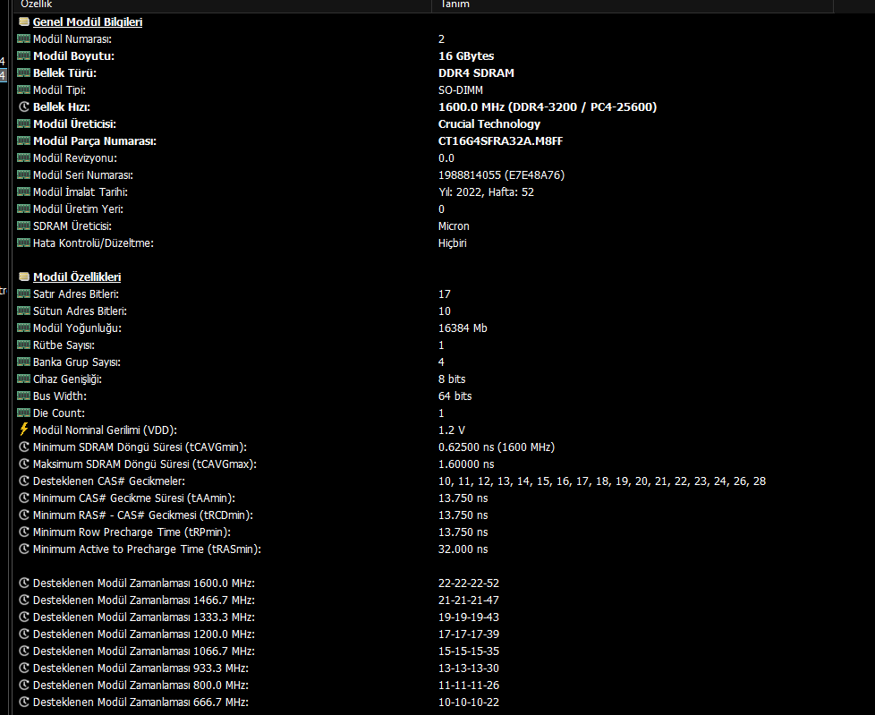Select Modül Üretim Yeri row label
The image size is (875, 715).
pyautogui.click(x=78, y=209)
